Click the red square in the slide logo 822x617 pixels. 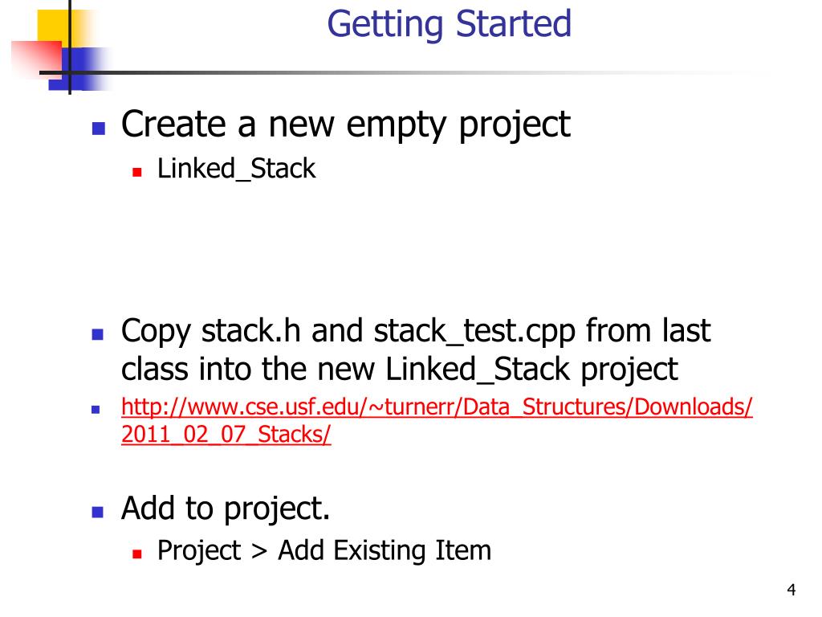37,58
